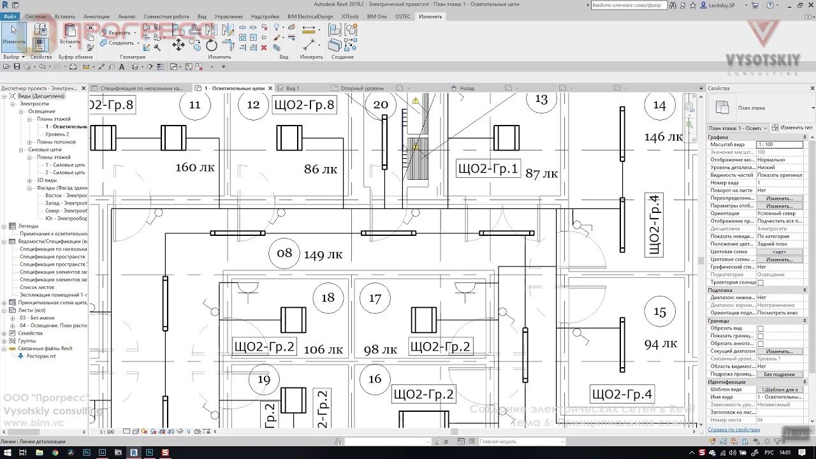Click the Edit Type (Изменить тип) icon
Viewport: 816px width, 459px height.
click(775, 127)
